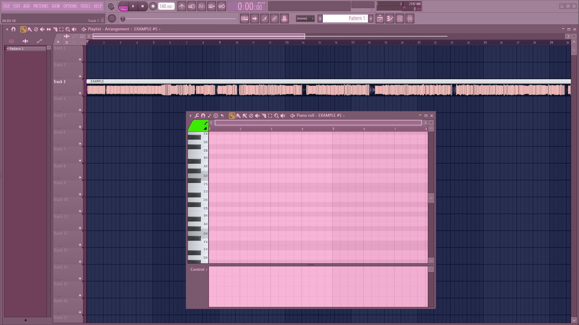Image resolution: width=579 pixels, height=325 pixels.
Task: Toggle typing keyboard to piano icon
Action: pyautogui.click(x=244, y=19)
